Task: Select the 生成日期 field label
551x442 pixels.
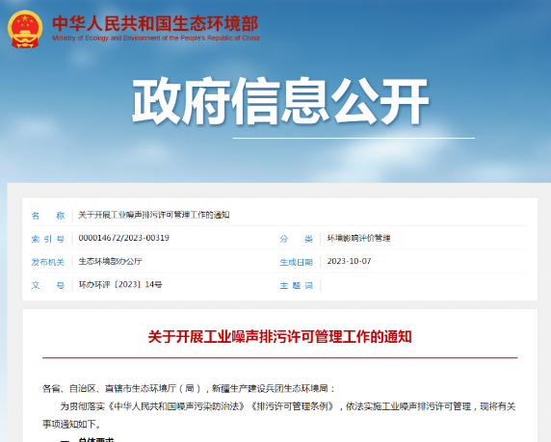Action: [297, 262]
